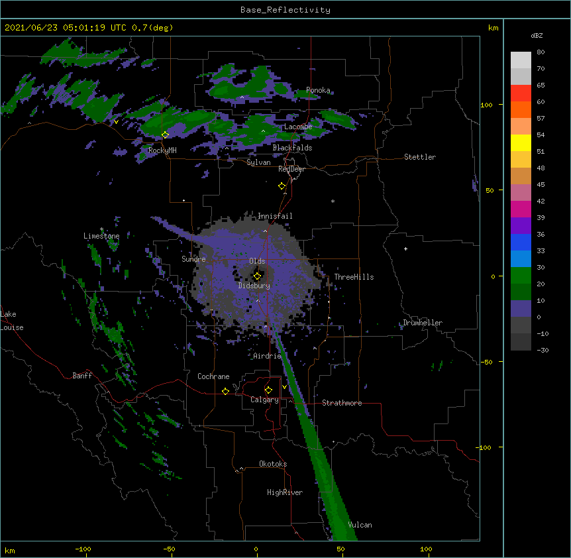Pick the deep orange 60 dBZ legend swatch
Screen dimensions: 571x558
point(521,109)
